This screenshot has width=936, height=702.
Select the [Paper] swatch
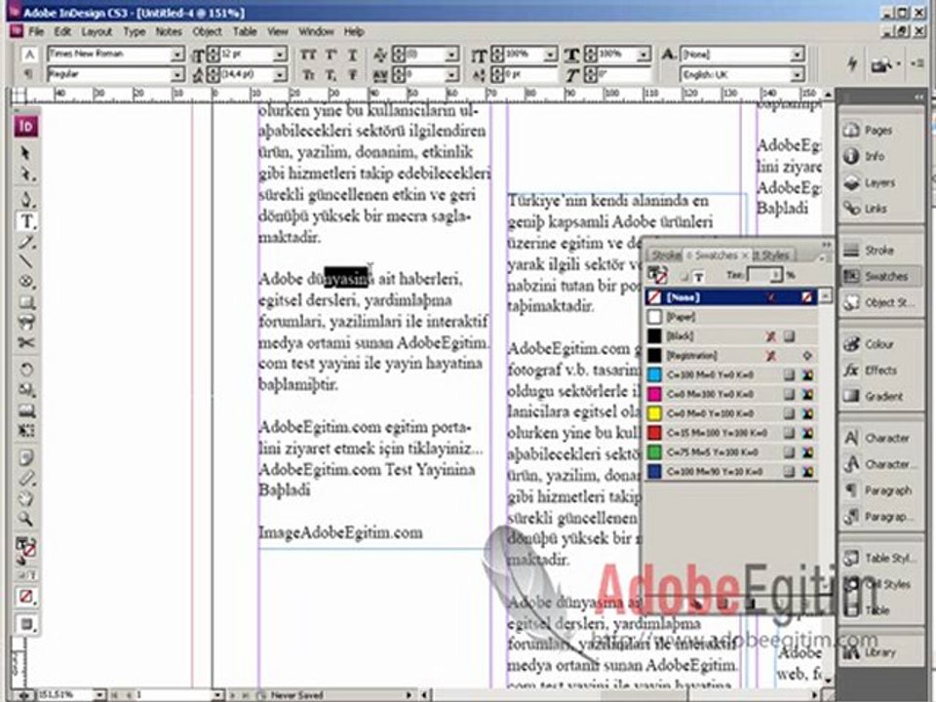coord(731,316)
